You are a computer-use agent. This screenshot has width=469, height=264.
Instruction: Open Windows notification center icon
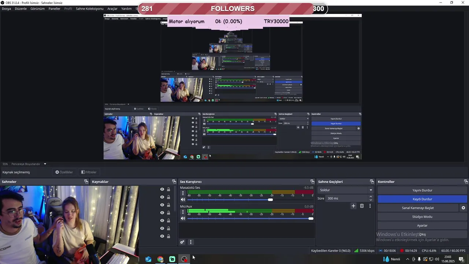click(461, 259)
